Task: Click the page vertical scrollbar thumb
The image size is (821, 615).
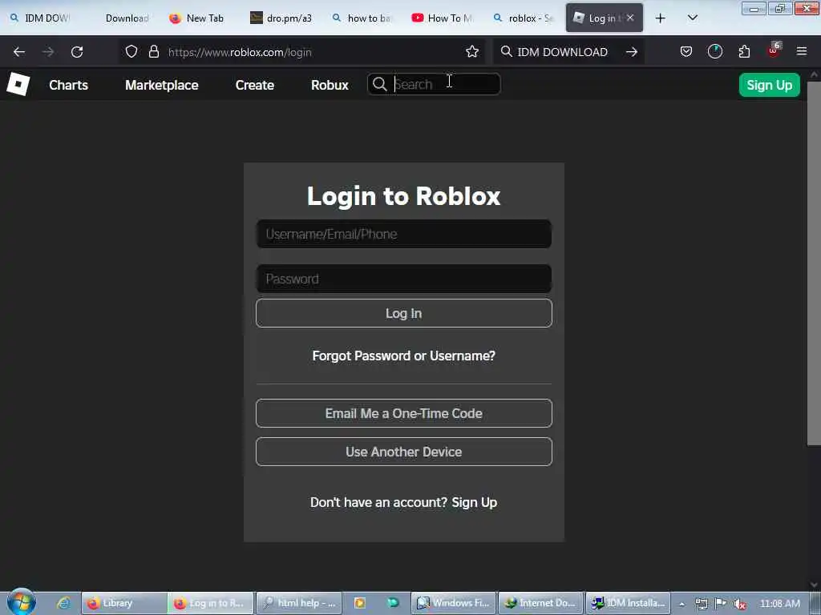Action: point(814,262)
